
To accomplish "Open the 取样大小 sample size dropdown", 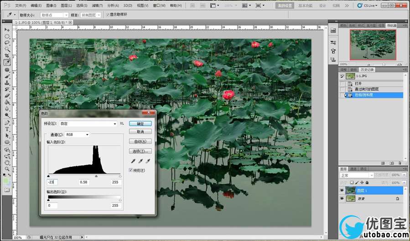I will tap(54, 15).
